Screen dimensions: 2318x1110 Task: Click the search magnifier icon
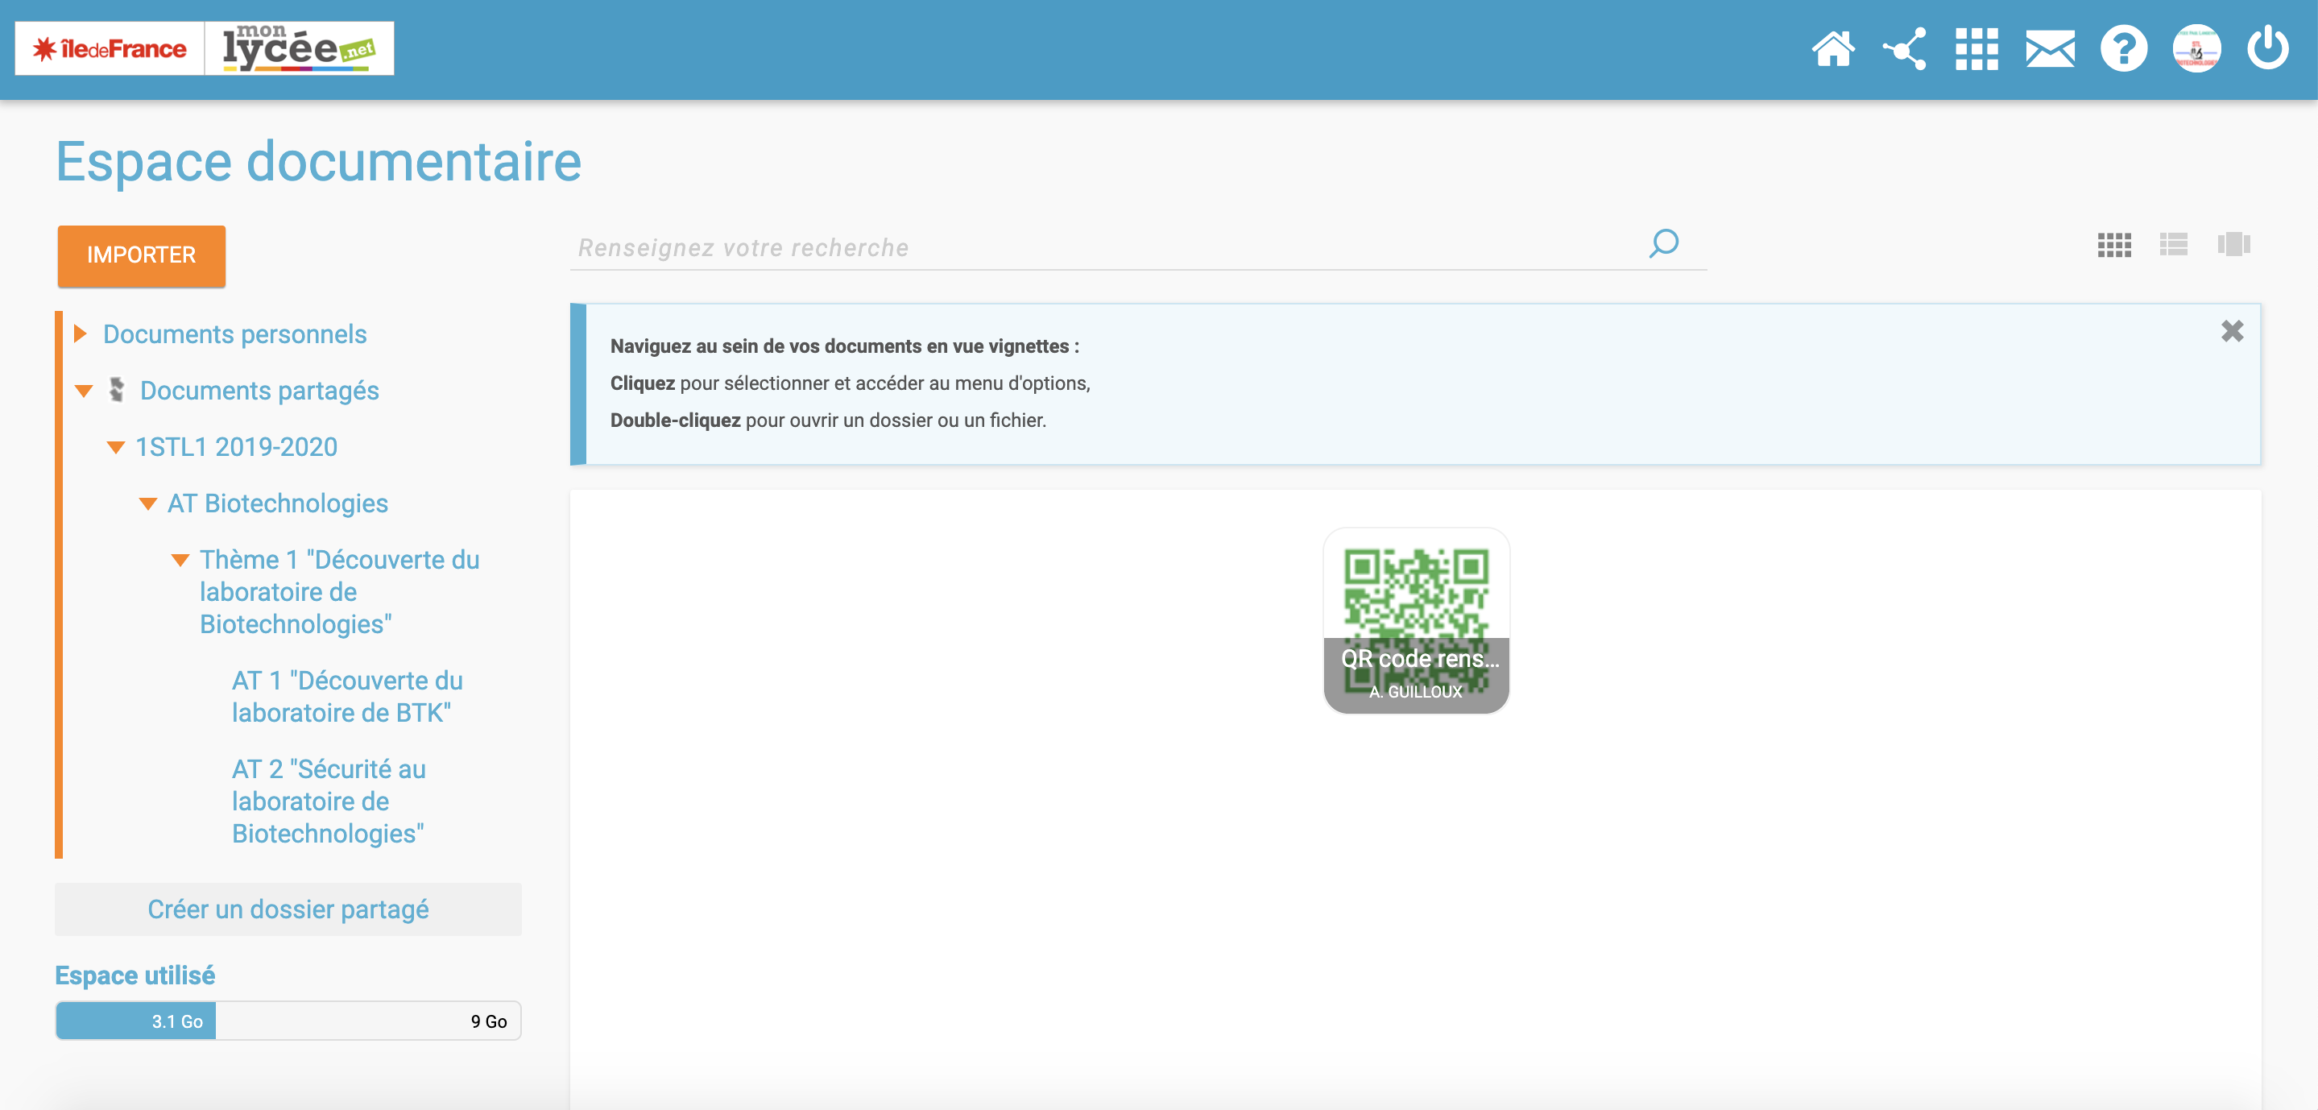point(1663,244)
